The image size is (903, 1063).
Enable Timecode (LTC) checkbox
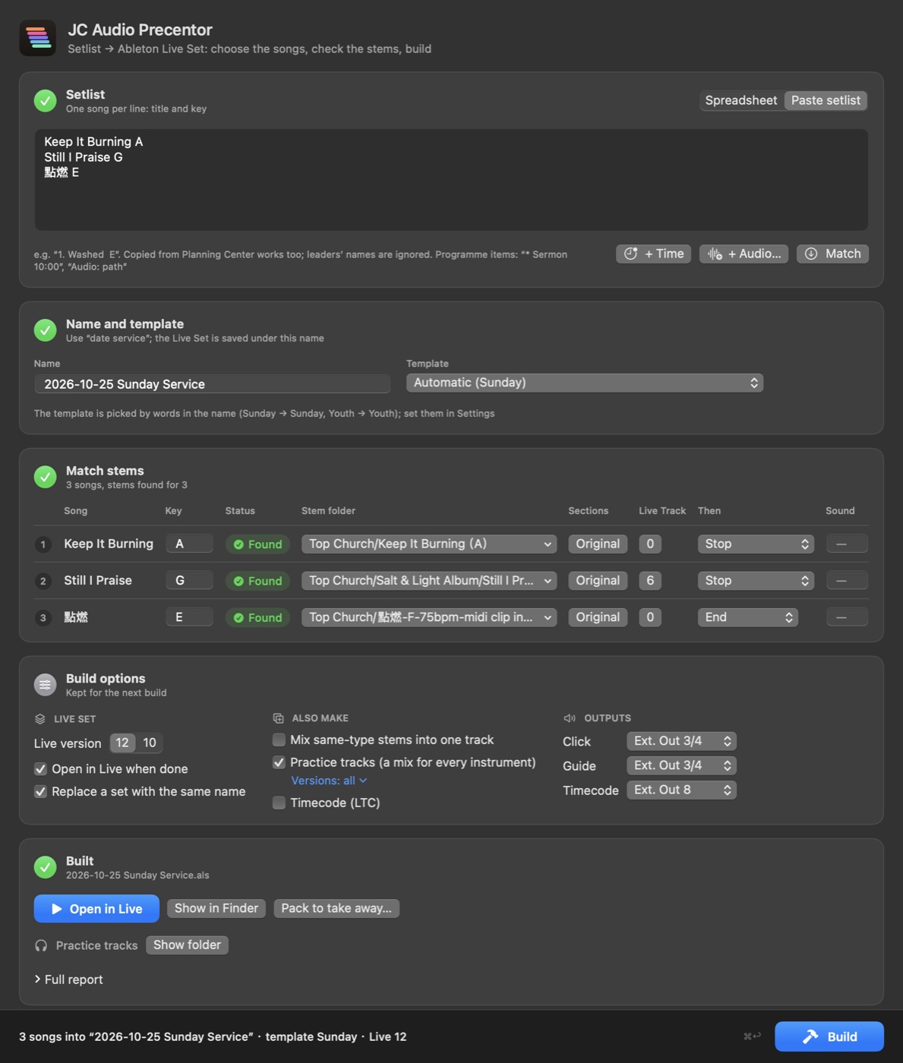279,803
